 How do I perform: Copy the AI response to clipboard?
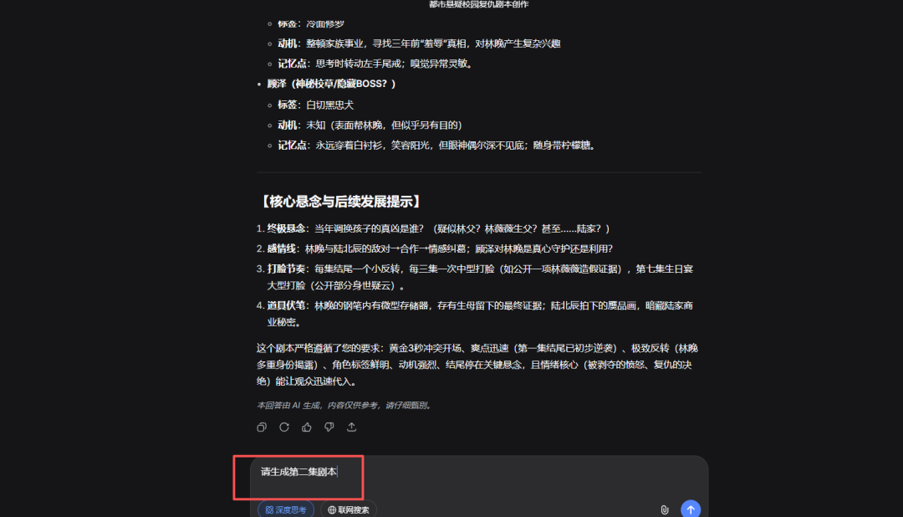coord(262,427)
